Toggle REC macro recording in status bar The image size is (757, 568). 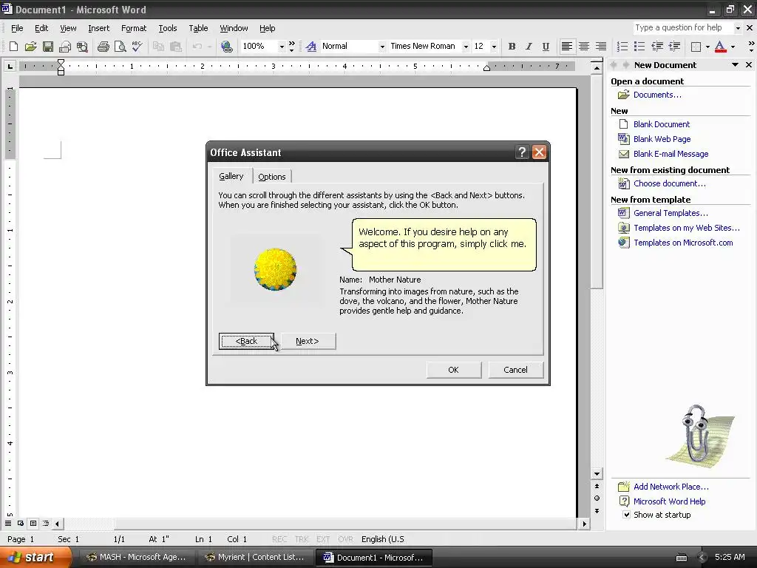point(279,539)
